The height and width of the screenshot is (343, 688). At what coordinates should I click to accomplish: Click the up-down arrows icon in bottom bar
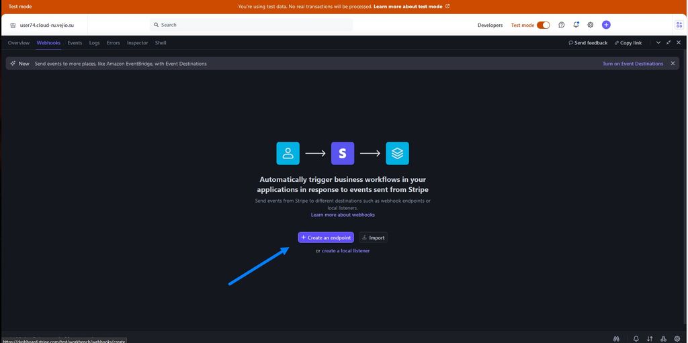click(650, 338)
